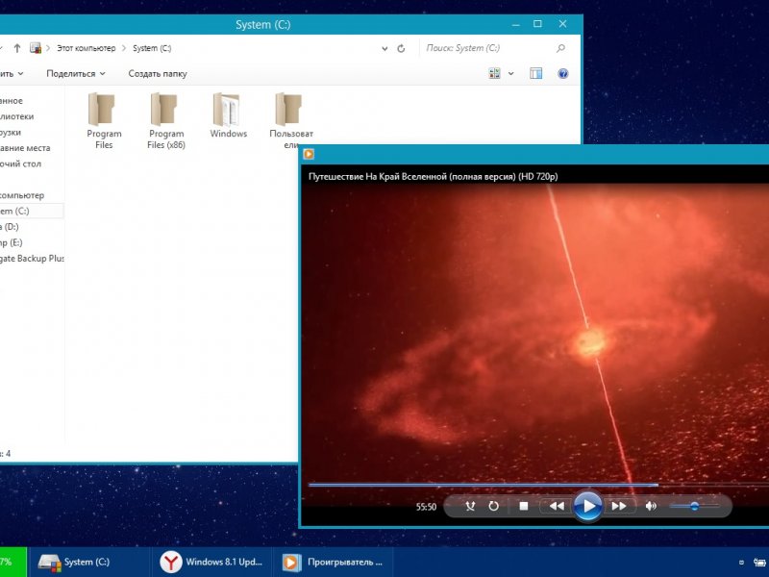Toggle repeat in the media player
The height and width of the screenshot is (577, 769).
click(493, 506)
